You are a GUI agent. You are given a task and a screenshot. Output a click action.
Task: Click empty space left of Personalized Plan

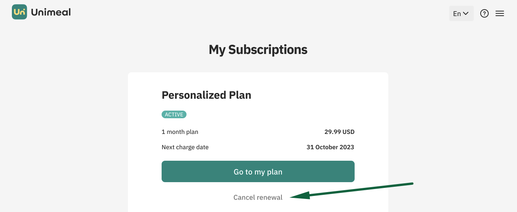click(x=145, y=95)
